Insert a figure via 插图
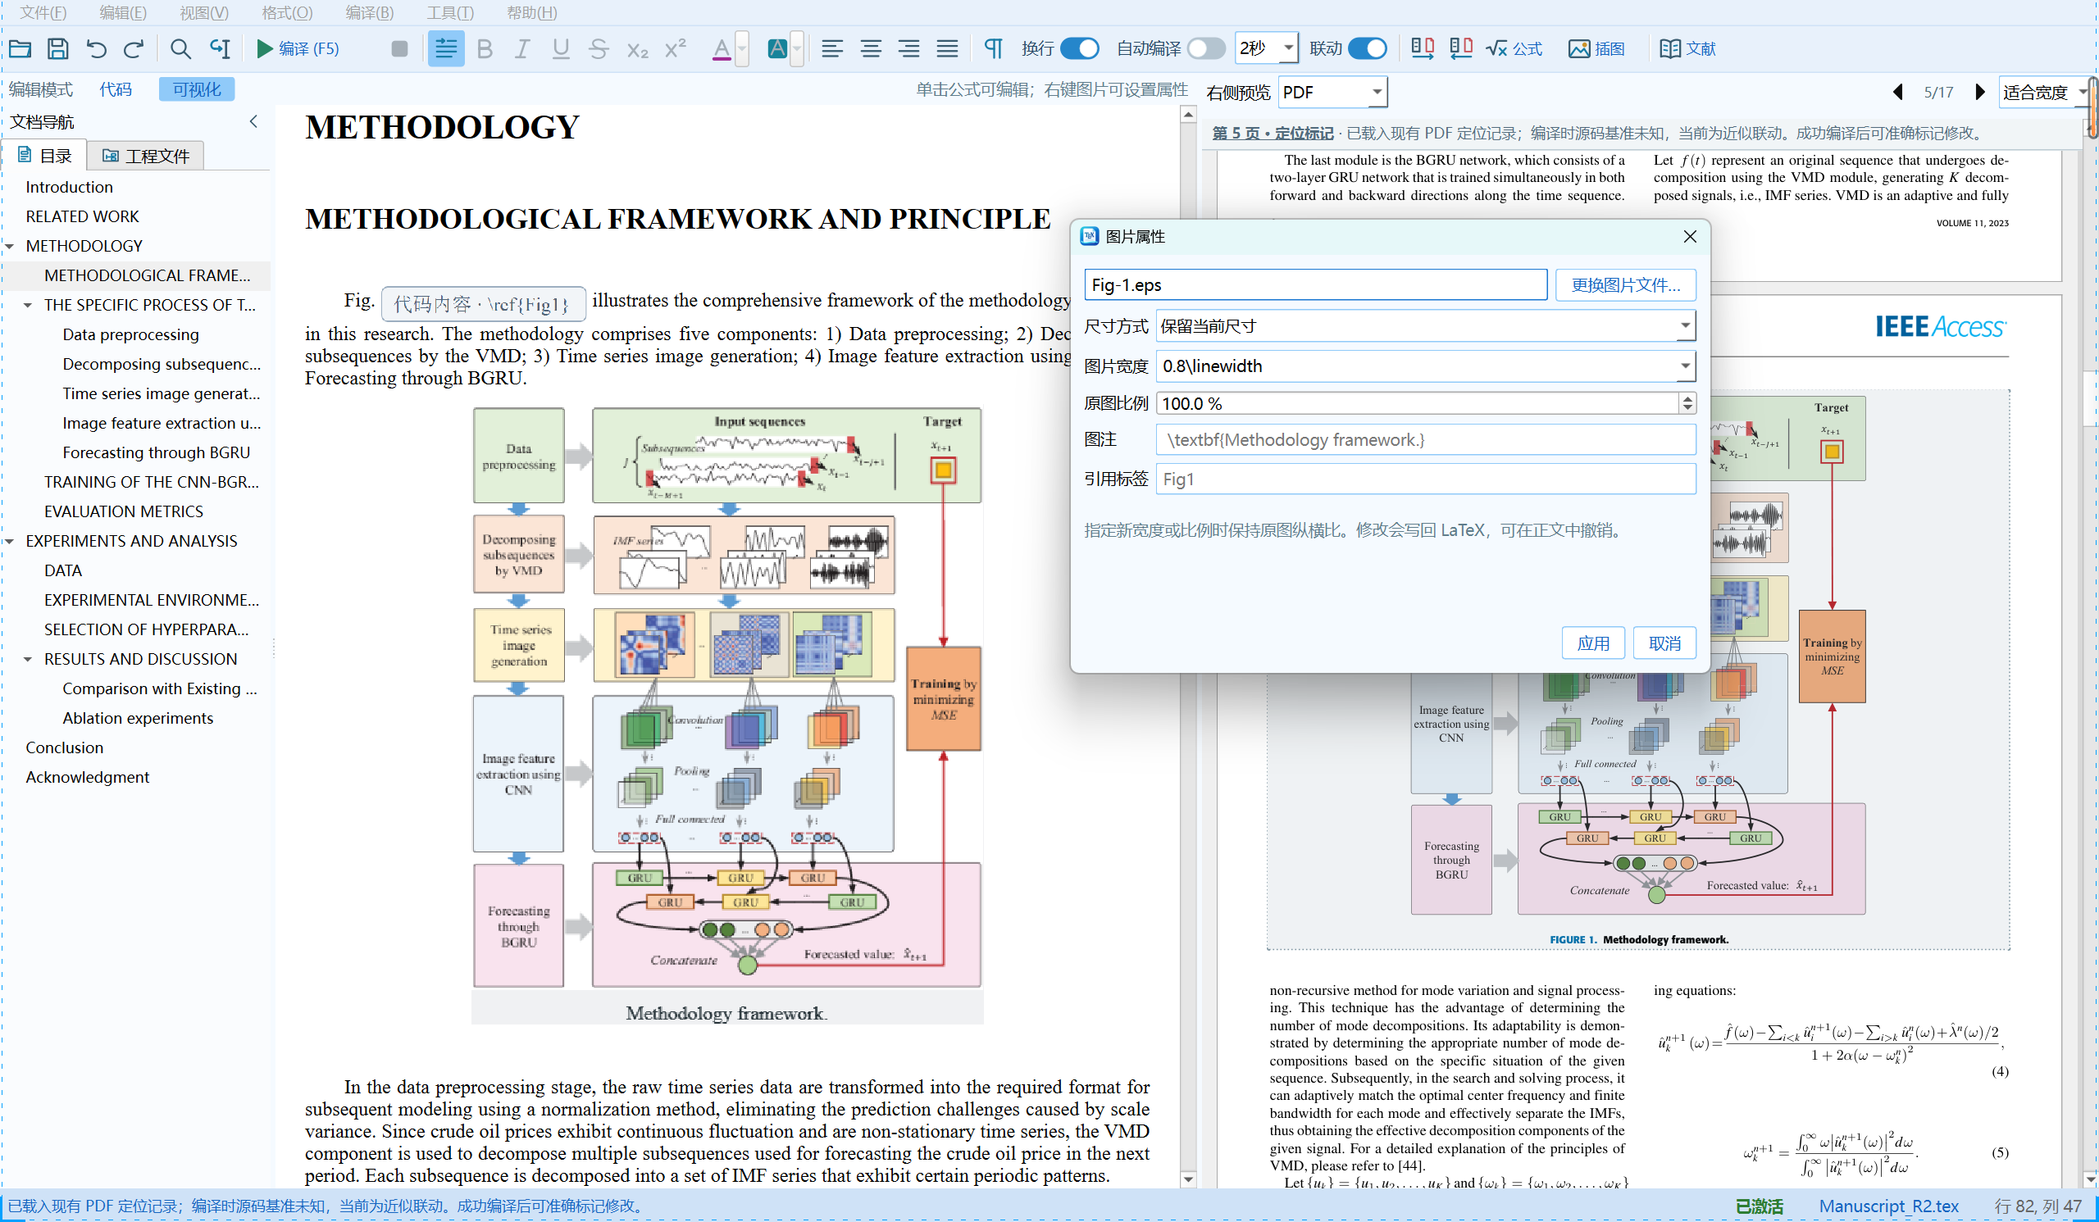Image resolution: width=2099 pixels, height=1222 pixels. point(1596,48)
